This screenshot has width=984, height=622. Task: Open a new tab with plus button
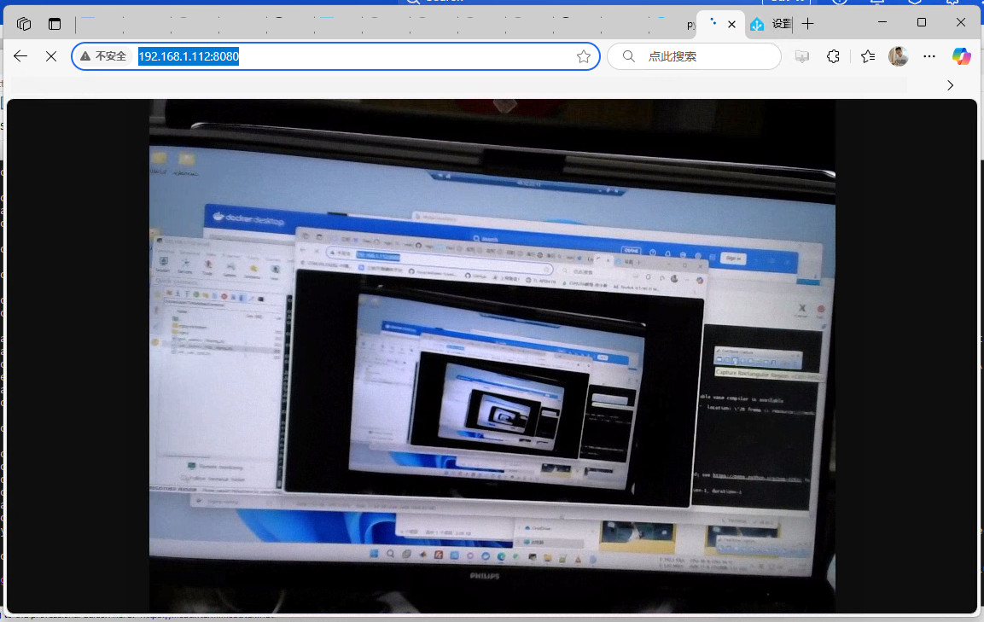click(x=807, y=24)
